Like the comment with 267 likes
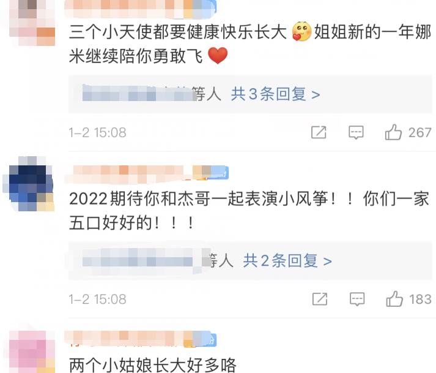 tap(393, 132)
